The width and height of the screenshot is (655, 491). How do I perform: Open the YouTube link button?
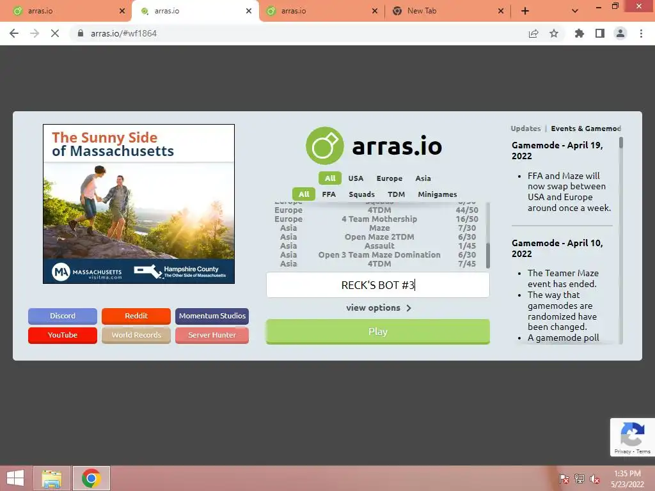63,335
